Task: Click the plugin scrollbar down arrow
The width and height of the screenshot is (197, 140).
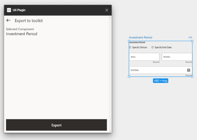Action: [x=110, y=131]
